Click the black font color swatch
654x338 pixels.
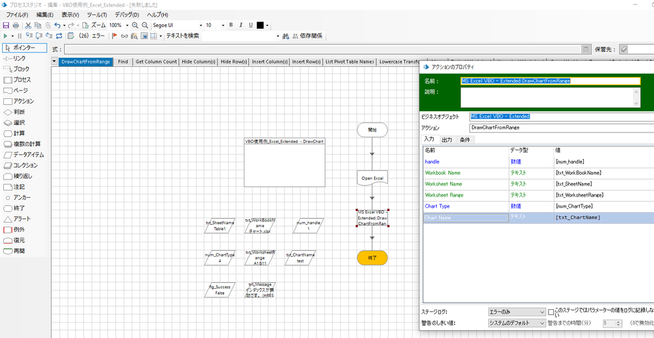coord(260,25)
